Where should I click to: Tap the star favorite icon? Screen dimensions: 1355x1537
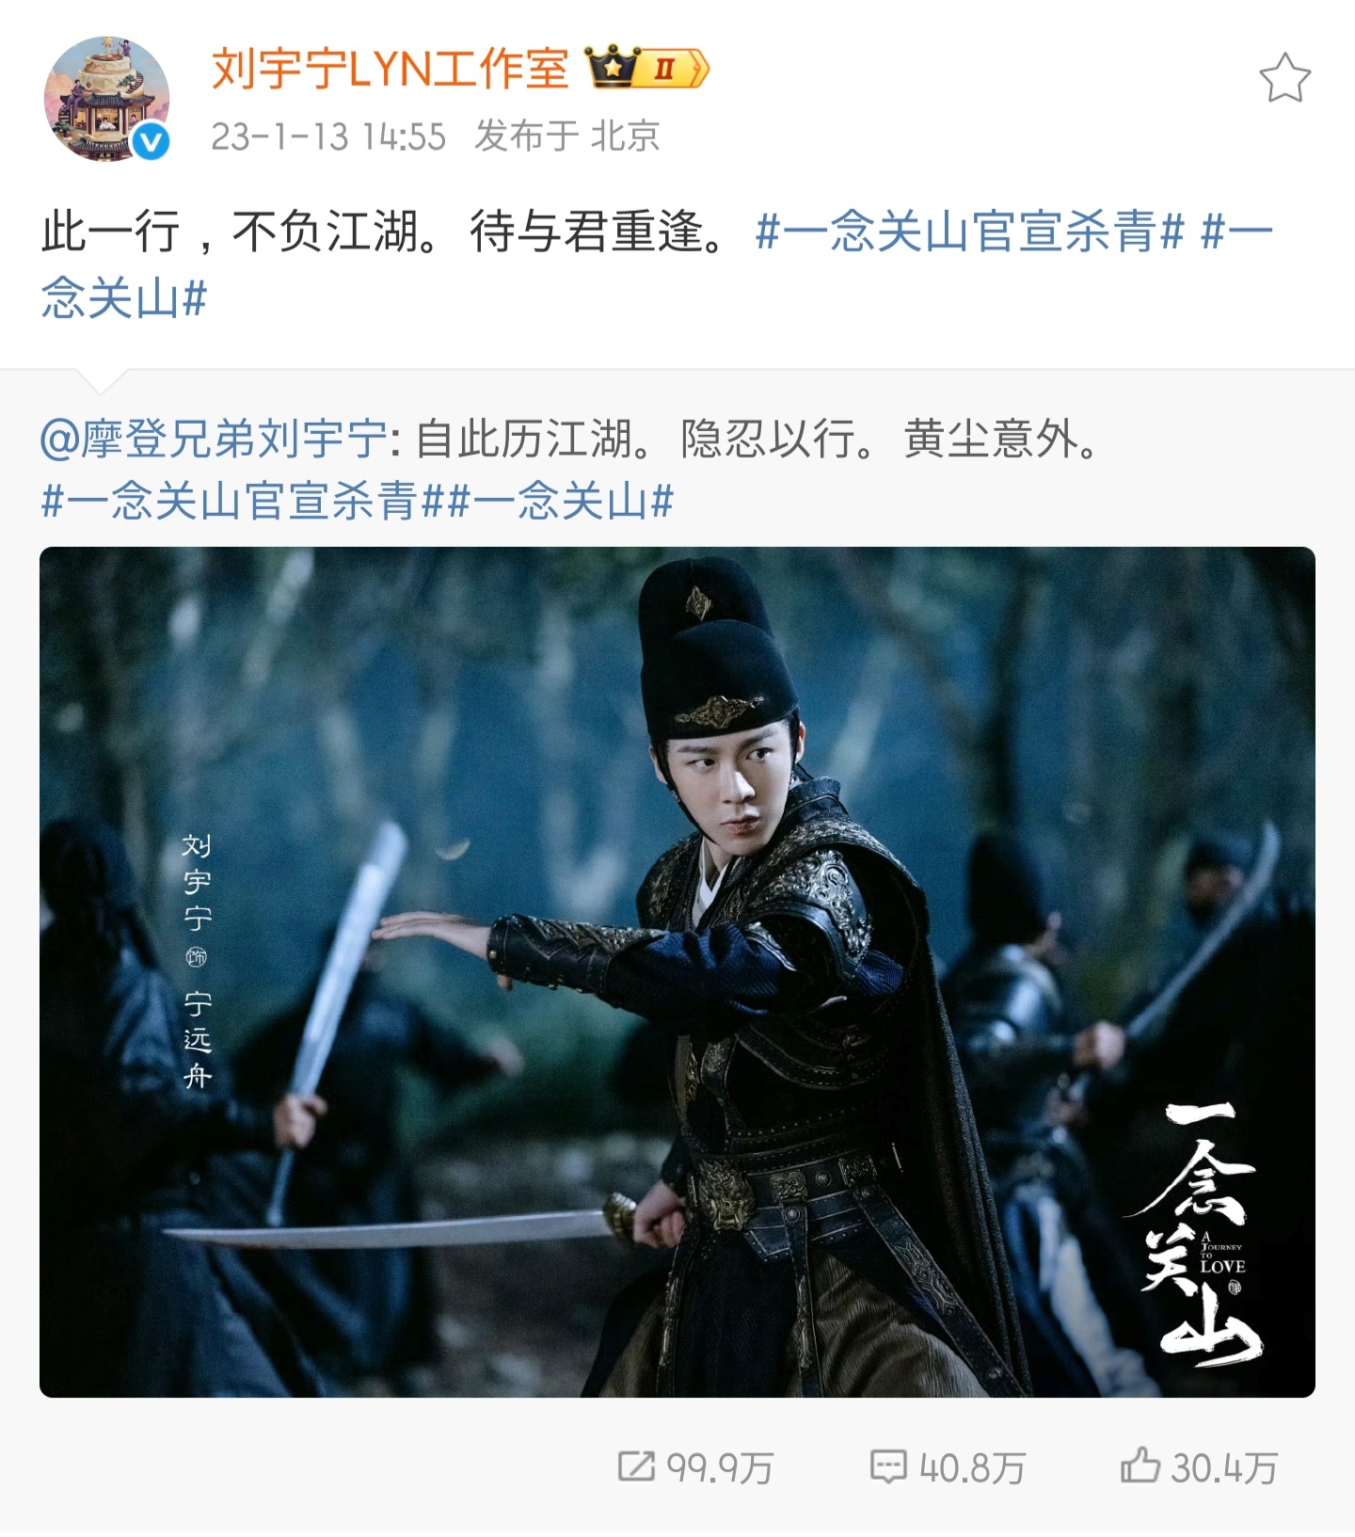(1284, 78)
